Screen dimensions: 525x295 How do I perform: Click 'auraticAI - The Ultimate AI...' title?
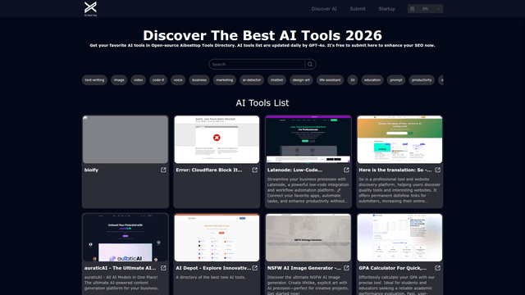121,268
